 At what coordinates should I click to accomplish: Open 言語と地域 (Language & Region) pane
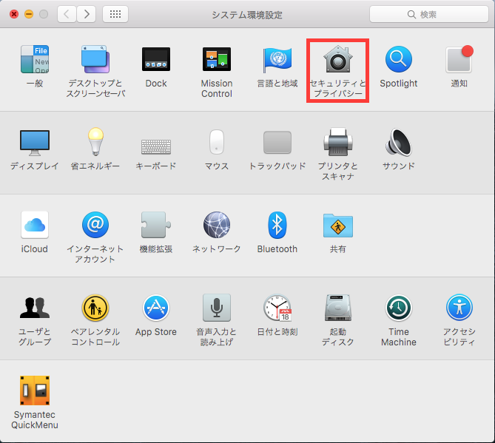coord(277,59)
